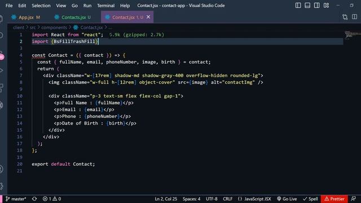The image size is (361, 203).
Task: Click the feedback icon at status bar end
Action: [354, 199]
